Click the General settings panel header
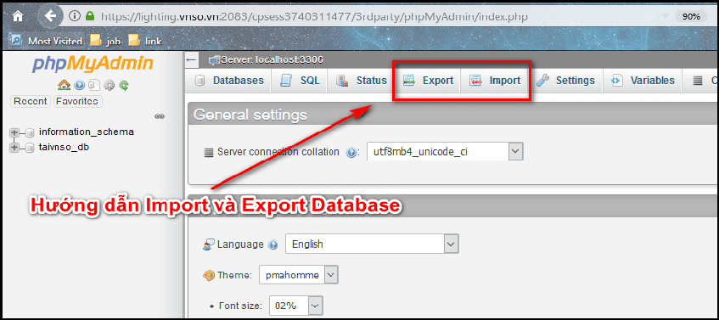 (453, 115)
